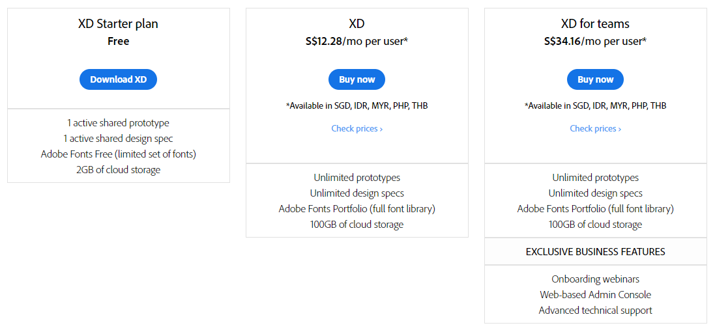This screenshot has width=715, height=332.
Task: Click the XD Starter plan heading
Action: (118, 24)
